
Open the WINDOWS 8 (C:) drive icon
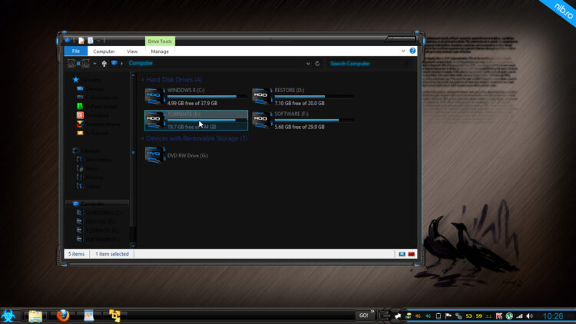156,97
